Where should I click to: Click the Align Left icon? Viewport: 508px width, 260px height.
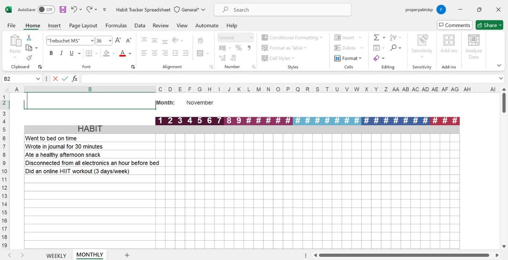coord(144,53)
